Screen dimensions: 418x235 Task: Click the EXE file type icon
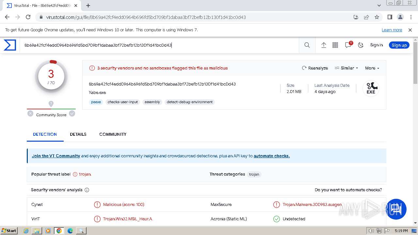371,88
